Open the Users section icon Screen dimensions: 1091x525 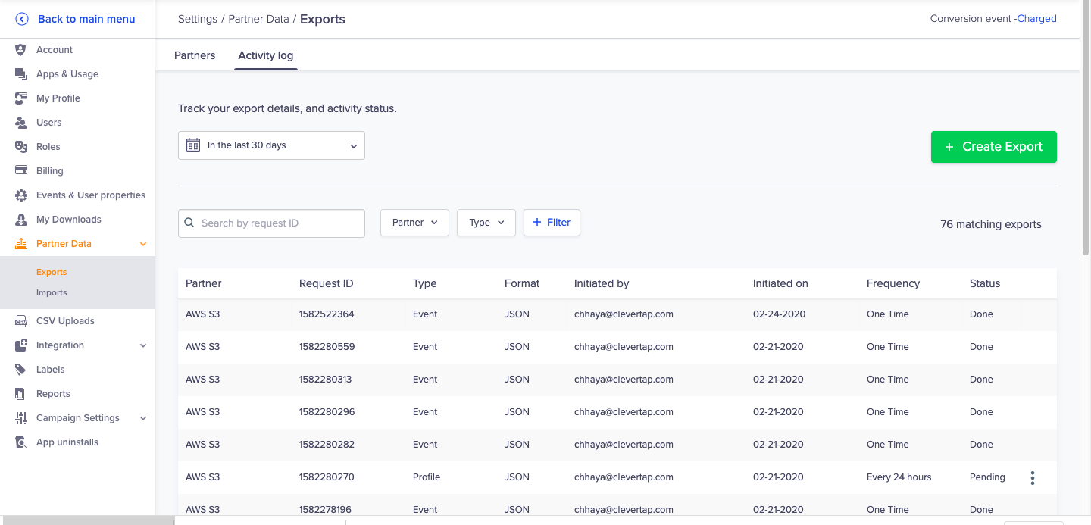click(20, 122)
